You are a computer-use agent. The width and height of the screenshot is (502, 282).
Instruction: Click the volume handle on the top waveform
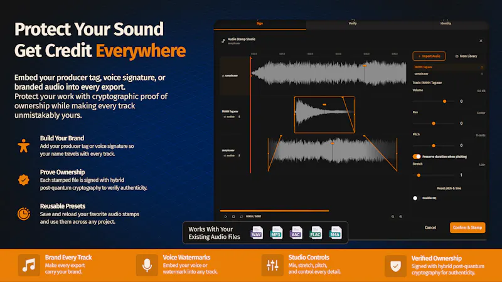pyautogui.click(x=365, y=66)
